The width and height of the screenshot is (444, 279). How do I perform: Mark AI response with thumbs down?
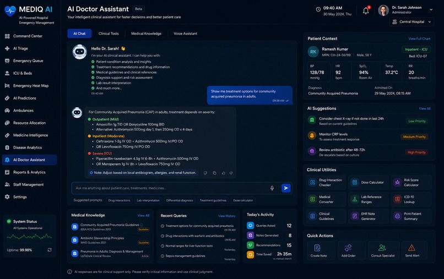pyautogui.click(x=231, y=173)
